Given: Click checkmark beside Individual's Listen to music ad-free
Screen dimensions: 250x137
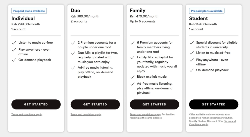Looking at the screenshot, I should point(14,43).
